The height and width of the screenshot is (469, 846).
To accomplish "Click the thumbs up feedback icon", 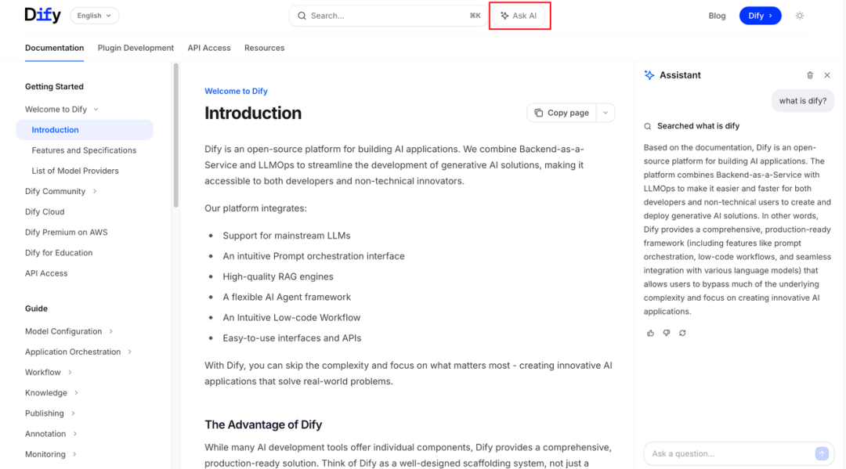I will pyautogui.click(x=650, y=333).
